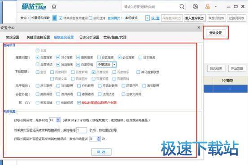Check the 谷歌搜索 checkbox
The height and width of the screenshot is (165, 248).
[99, 58]
